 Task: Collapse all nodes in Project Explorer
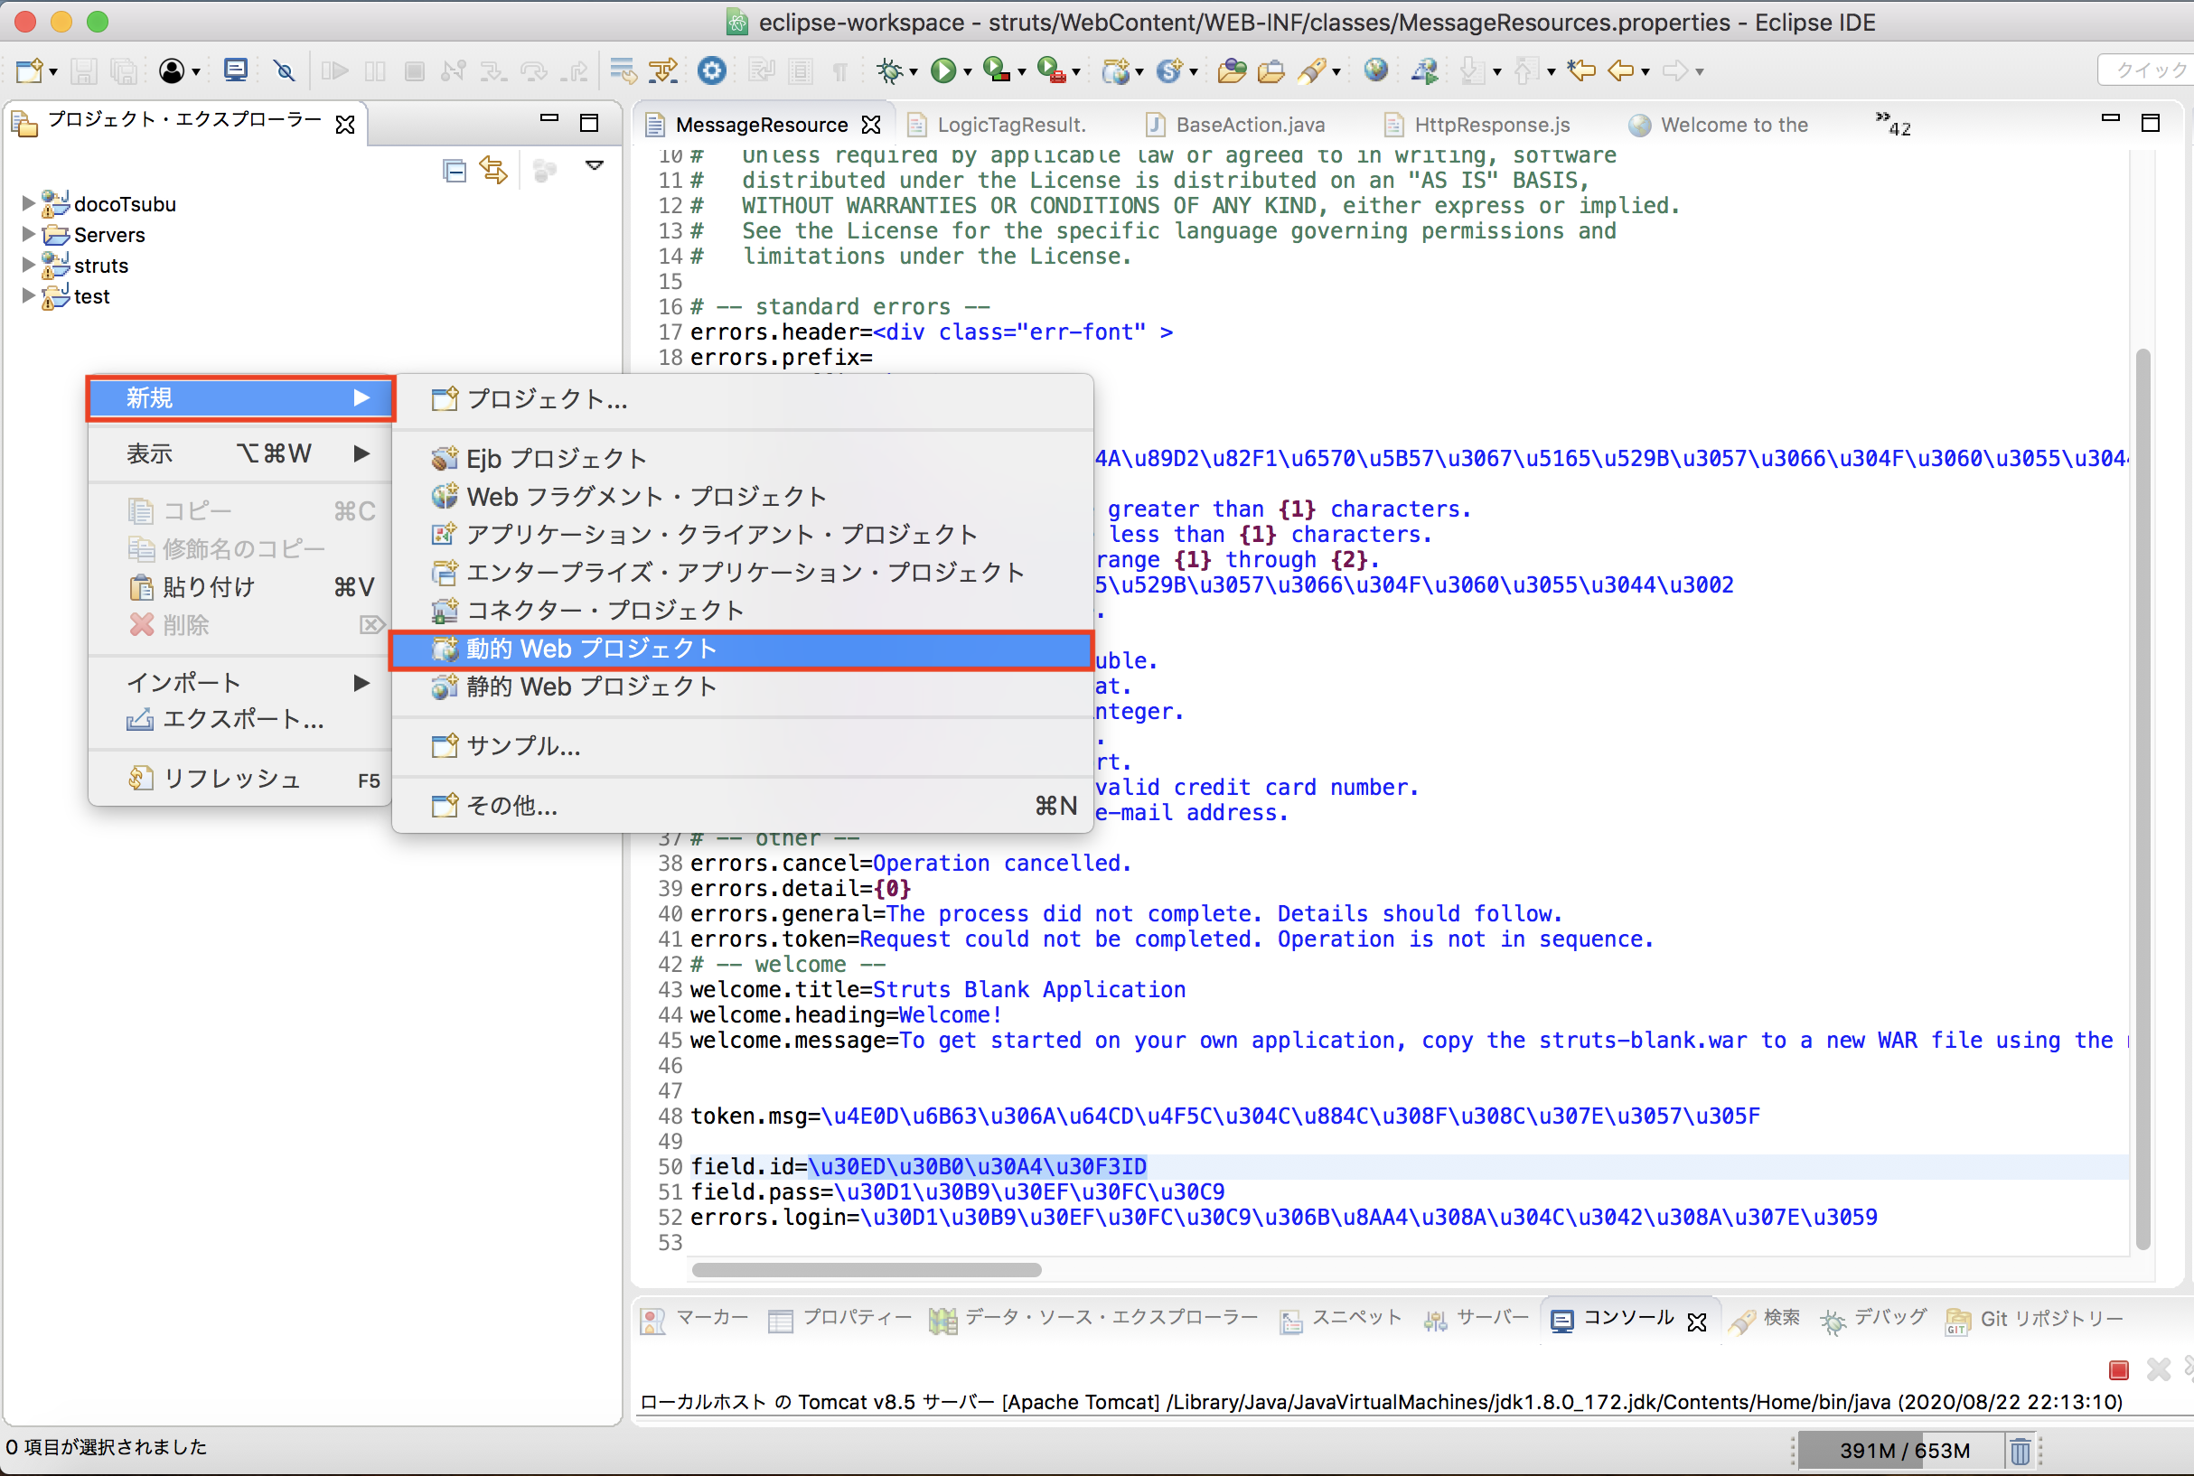point(455,170)
